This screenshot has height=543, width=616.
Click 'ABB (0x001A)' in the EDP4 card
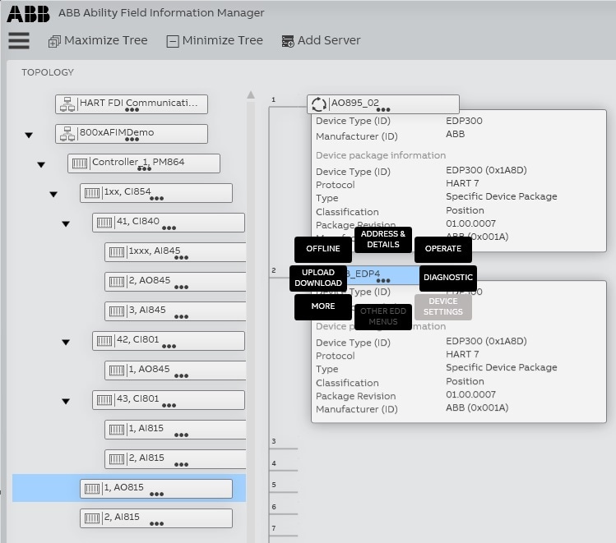click(477, 407)
